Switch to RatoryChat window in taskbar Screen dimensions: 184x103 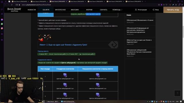(68, 102)
